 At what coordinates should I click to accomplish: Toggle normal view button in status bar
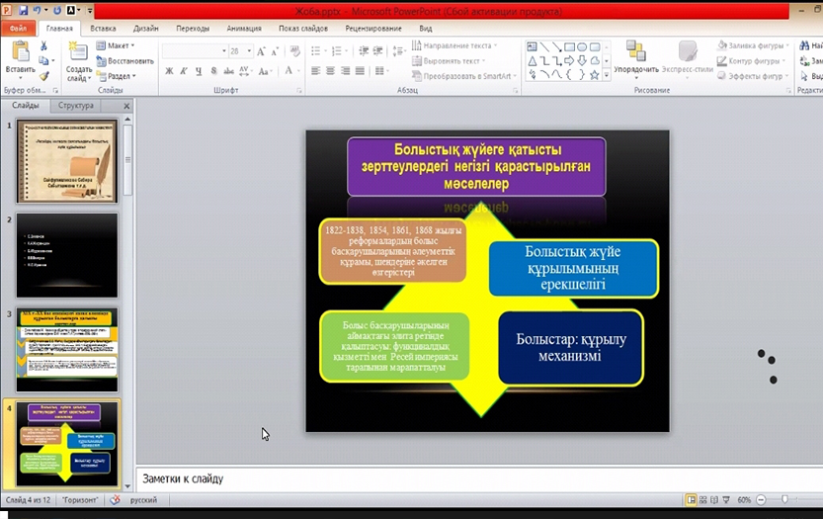coord(692,500)
